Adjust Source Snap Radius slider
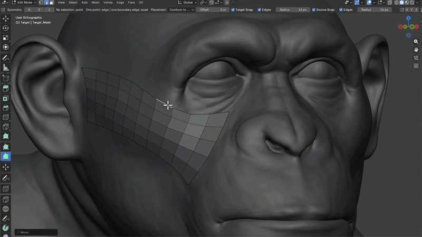The height and width of the screenshot is (237, 422). click(375, 10)
